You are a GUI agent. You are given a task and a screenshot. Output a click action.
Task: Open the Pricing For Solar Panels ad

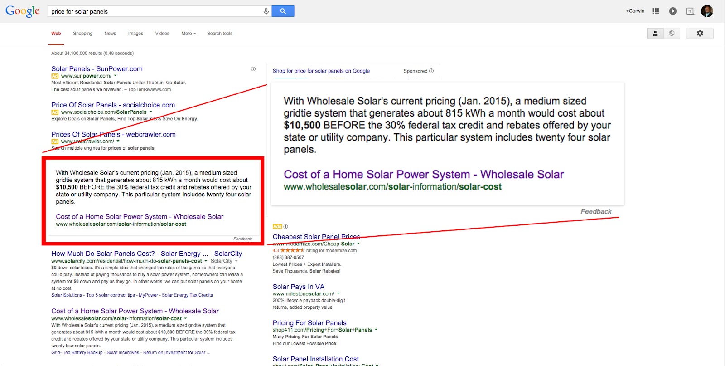[309, 323]
